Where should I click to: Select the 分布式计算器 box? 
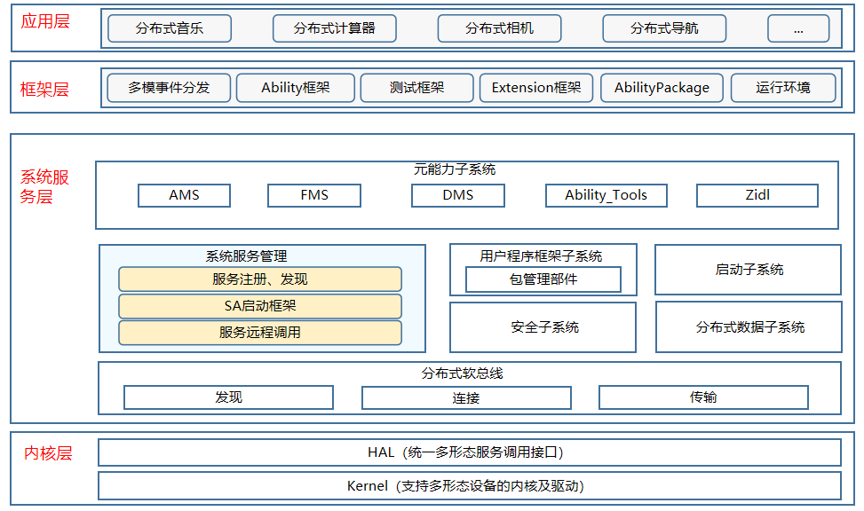pyautogui.click(x=334, y=28)
